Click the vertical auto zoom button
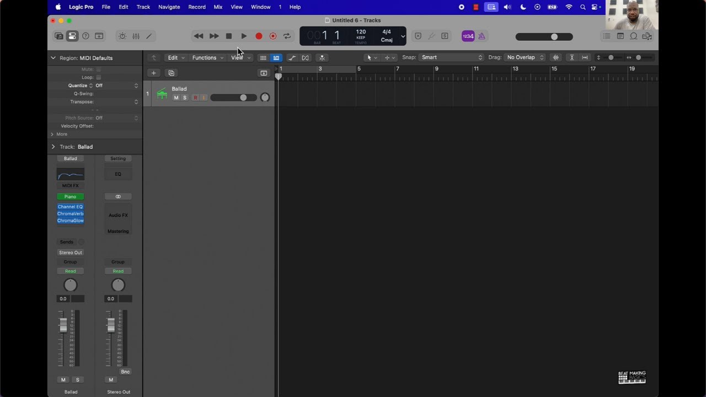Image resolution: width=706 pixels, height=397 pixels. 571,58
